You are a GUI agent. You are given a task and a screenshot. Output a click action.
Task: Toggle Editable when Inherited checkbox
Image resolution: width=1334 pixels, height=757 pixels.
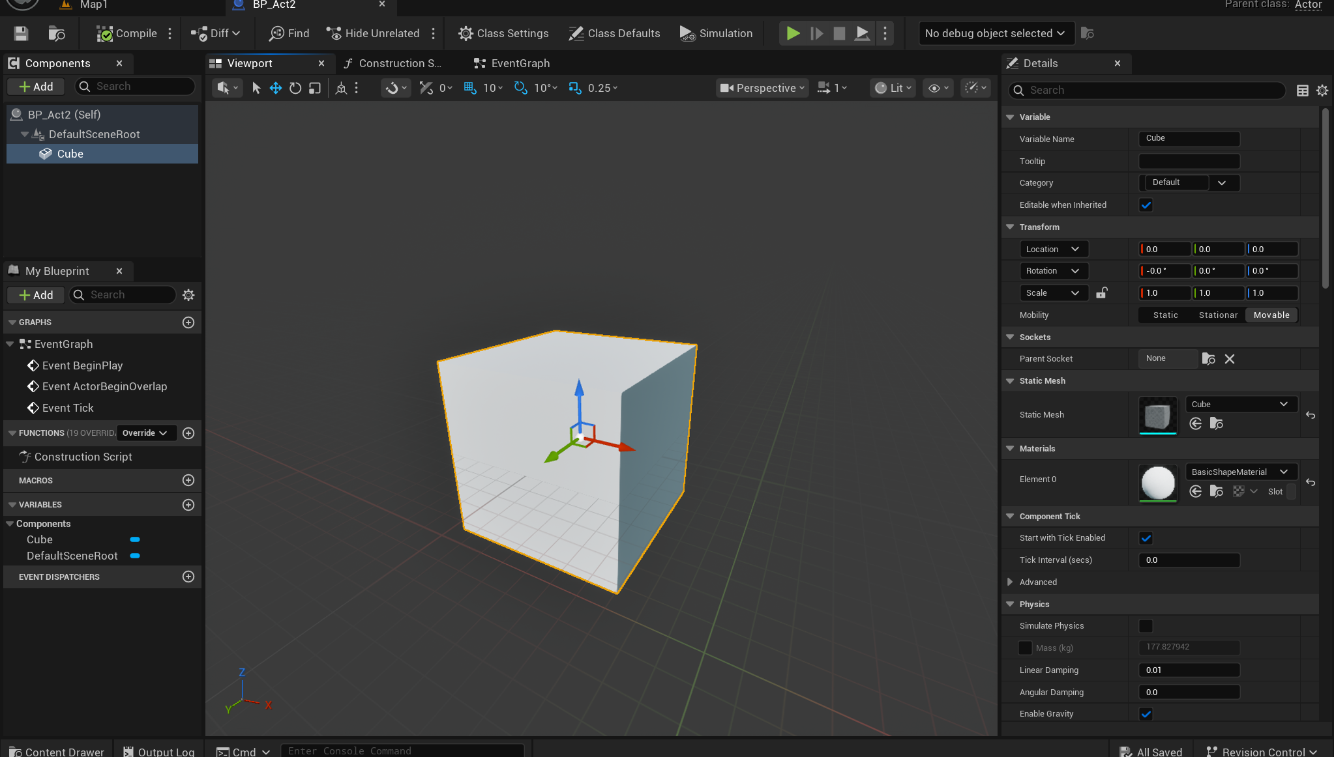[1146, 205]
